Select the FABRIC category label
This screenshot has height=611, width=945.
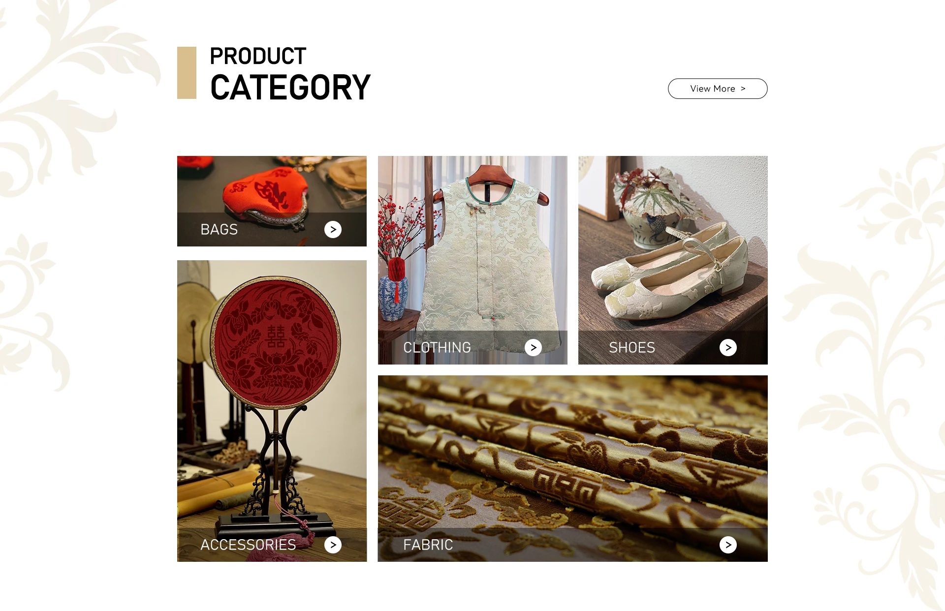(x=428, y=545)
